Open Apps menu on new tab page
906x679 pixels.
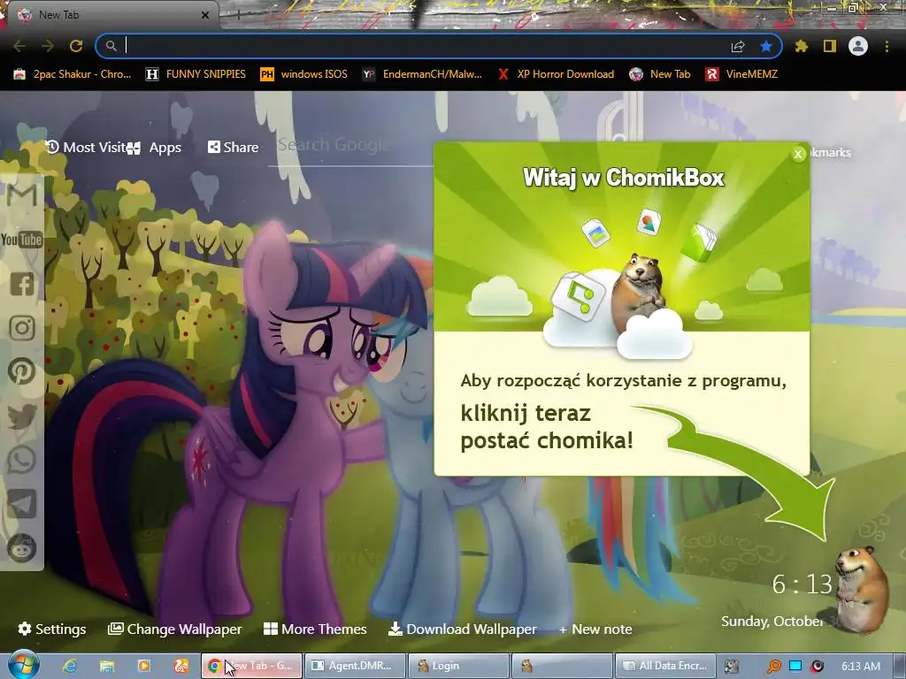pyautogui.click(x=156, y=148)
